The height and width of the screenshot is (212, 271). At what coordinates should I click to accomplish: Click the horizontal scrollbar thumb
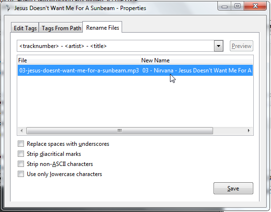pyautogui.click(x=120, y=130)
